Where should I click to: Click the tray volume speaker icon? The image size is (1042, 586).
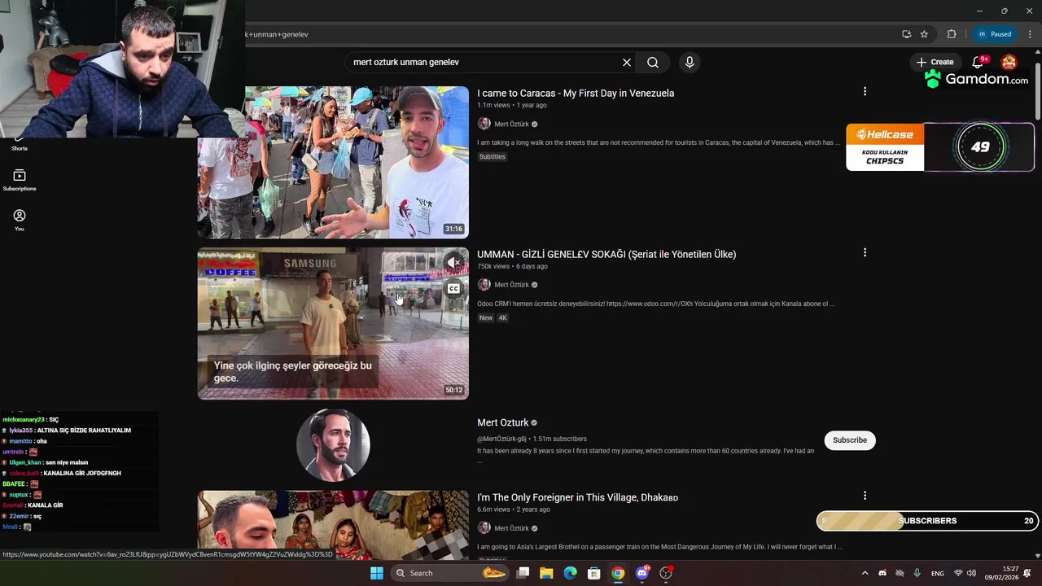(971, 573)
